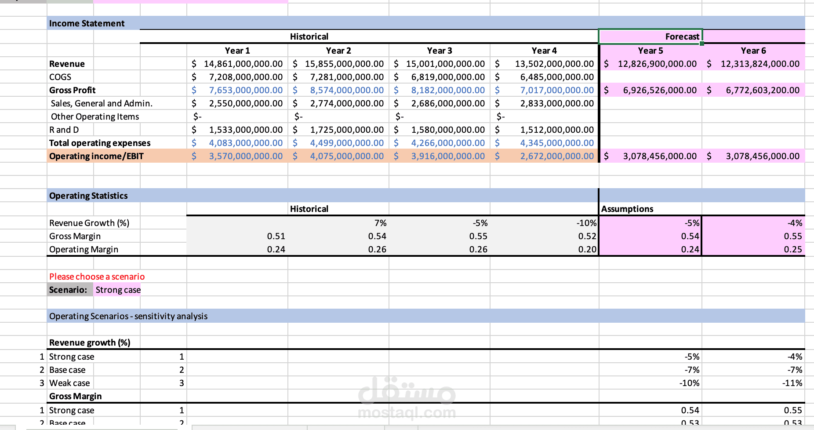
Task: Click the Scenario: label cell
Action: pyautogui.click(x=70, y=290)
